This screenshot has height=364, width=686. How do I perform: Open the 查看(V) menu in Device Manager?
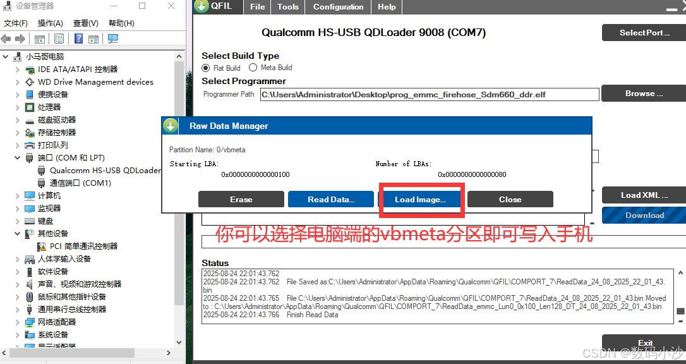[x=86, y=23]
